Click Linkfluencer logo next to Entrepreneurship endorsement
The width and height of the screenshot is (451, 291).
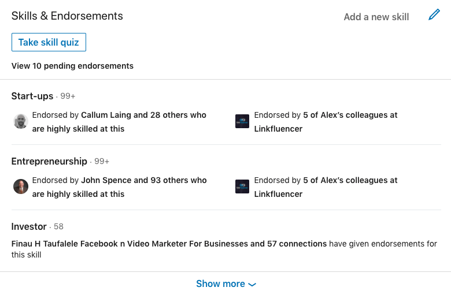tap(242, 186)
